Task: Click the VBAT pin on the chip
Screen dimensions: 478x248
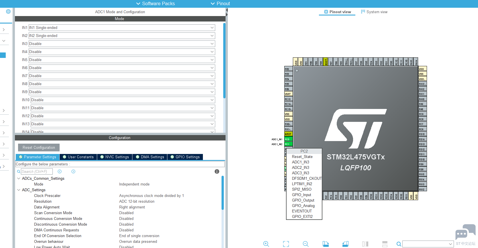Action: 288,94
